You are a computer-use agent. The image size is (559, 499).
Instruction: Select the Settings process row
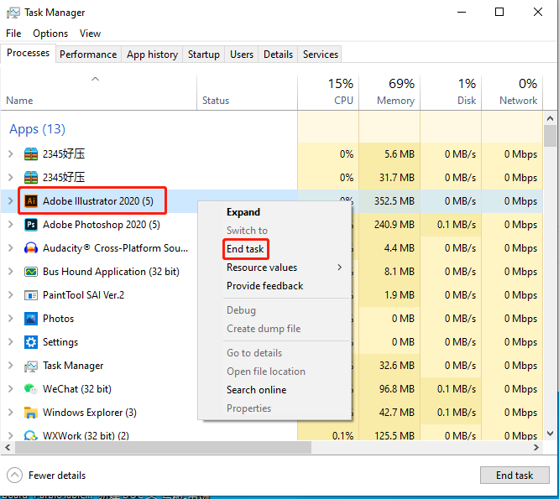[x=272, y=342]
